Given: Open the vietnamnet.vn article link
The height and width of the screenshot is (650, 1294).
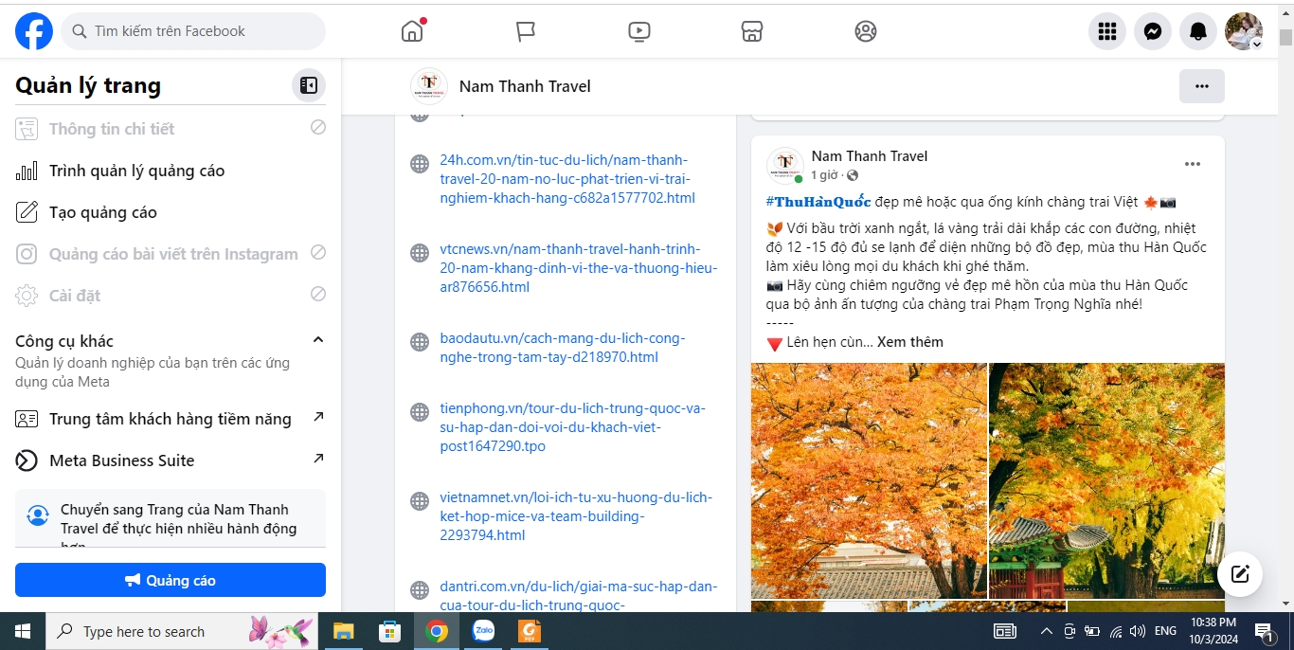Looking at the screenshot, I should pos(576,516).
